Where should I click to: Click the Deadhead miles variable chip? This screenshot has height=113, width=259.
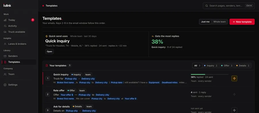[170, 83]
